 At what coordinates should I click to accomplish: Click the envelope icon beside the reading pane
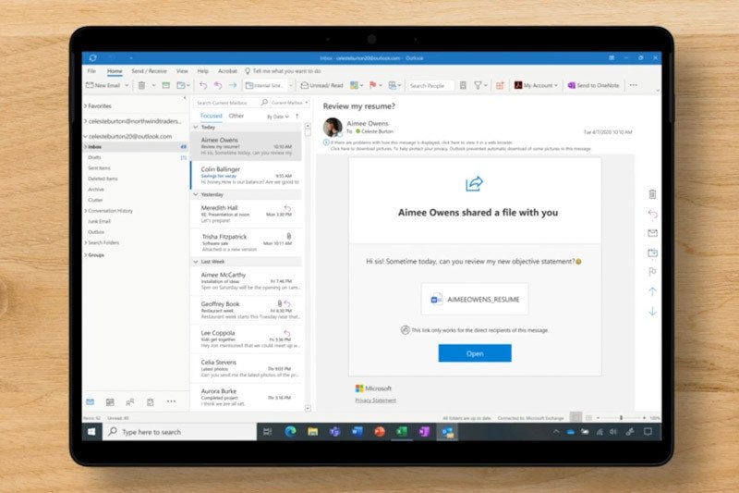(652, 233)
